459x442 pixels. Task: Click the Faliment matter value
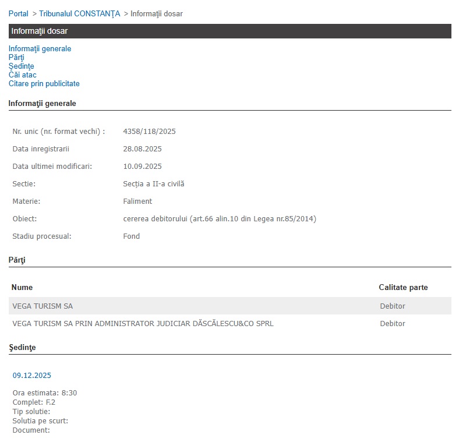click(x=137, y=201)
